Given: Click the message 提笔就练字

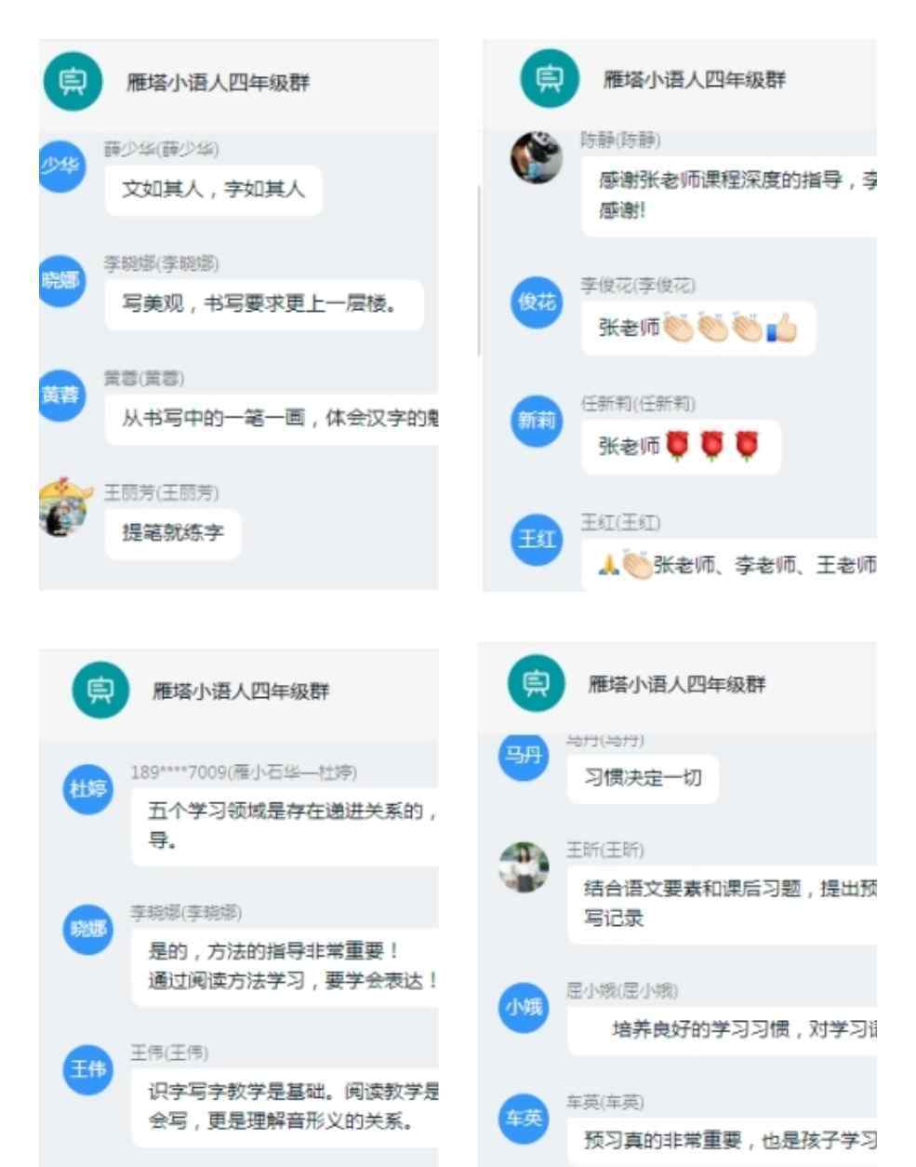Looking at the screenshot, I should (x=173, y=533).
